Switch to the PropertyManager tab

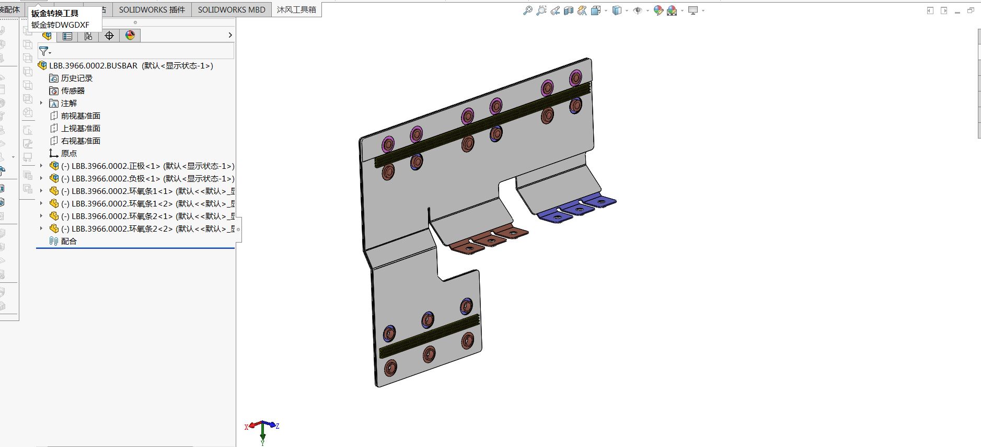tap(67, 36)
